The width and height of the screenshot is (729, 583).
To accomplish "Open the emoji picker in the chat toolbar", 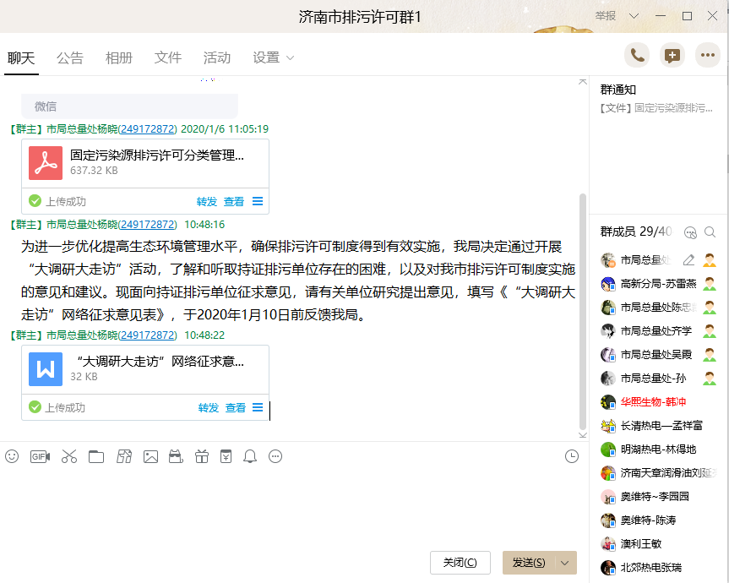I will (x=12, y=456).
